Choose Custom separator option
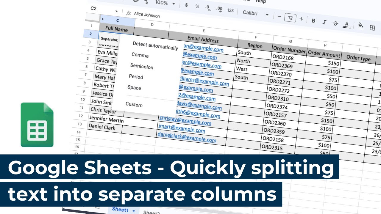This screenshot has height=214, width=381. (x=134, y=105)
